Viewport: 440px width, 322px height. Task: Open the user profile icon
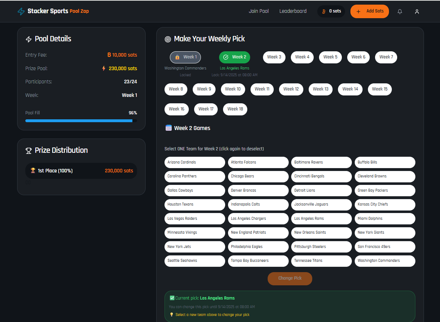(417, 11)
